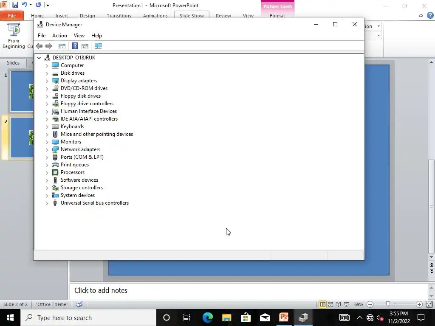This screenshot has height=326, width=435.
Task: Open the View menu in Device Manager
Action: click(x=79, y=36)
